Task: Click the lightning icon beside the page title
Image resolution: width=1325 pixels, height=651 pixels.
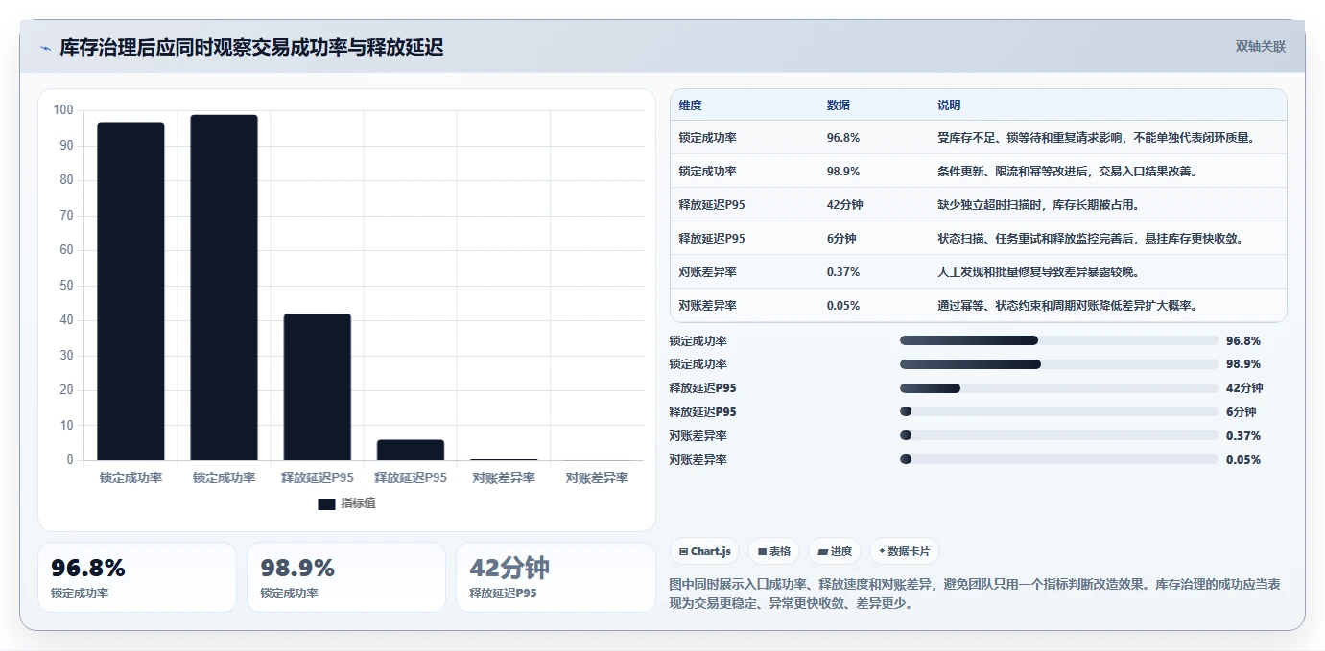Action: click(x=45, y=48)
